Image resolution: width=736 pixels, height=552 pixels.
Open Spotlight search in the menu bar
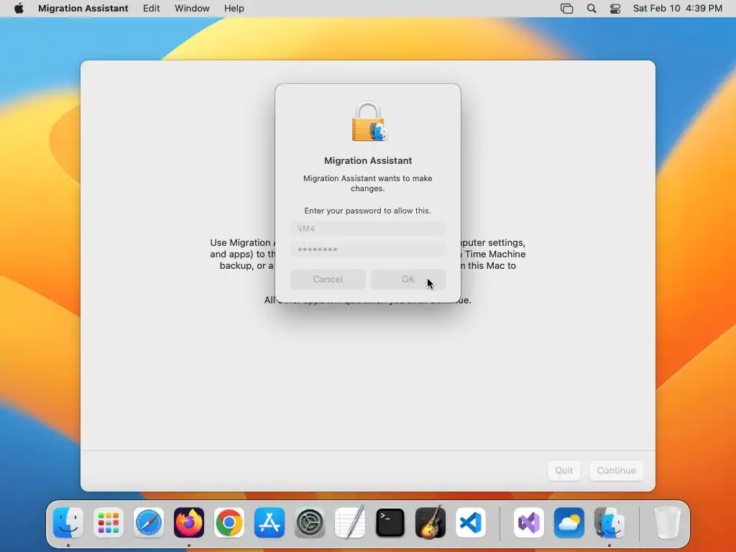pyautogui.click(x=592, y=9)
